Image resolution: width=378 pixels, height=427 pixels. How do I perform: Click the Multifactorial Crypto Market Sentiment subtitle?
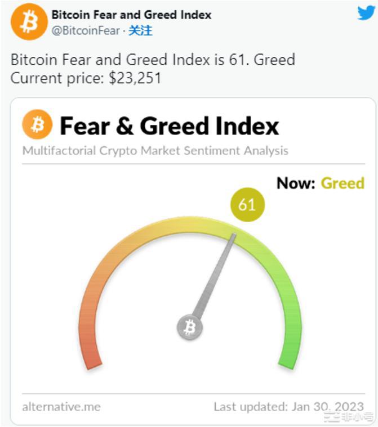tap(155, 151)
